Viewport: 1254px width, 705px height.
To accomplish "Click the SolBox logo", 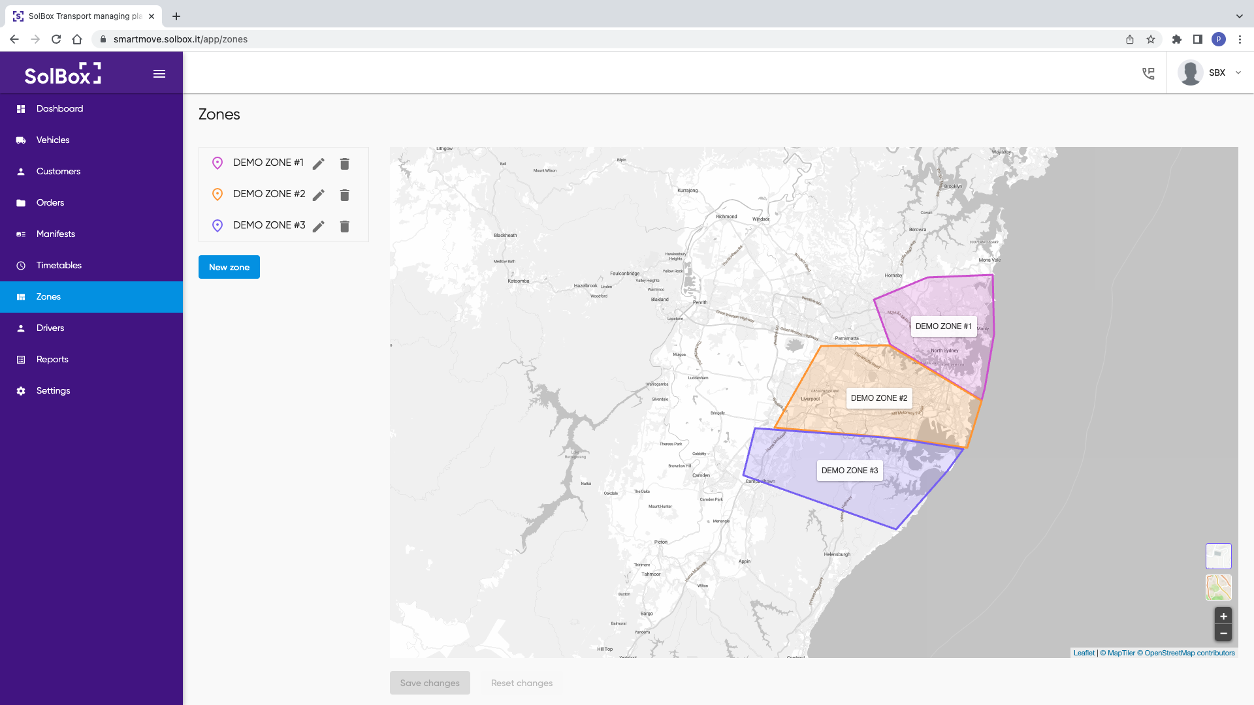I will point(63,74).
